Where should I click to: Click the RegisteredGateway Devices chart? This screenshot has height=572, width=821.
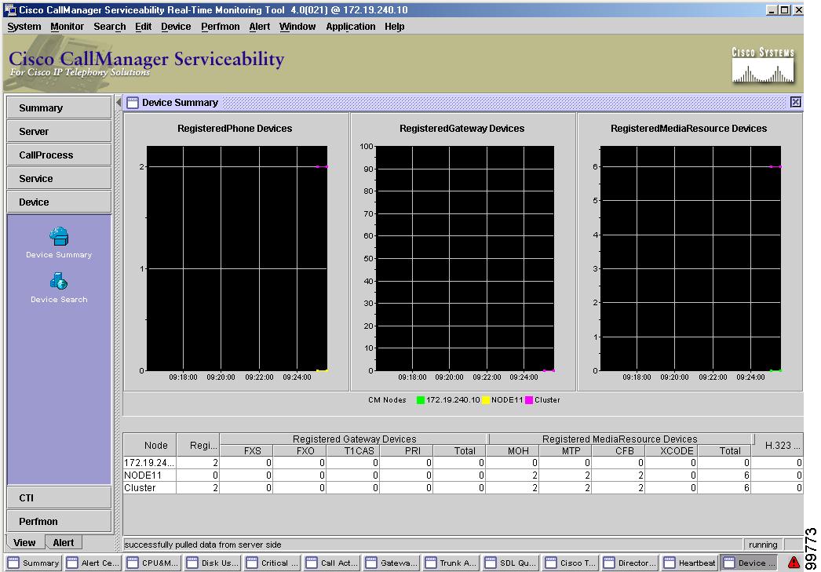(x=465, y=258)
